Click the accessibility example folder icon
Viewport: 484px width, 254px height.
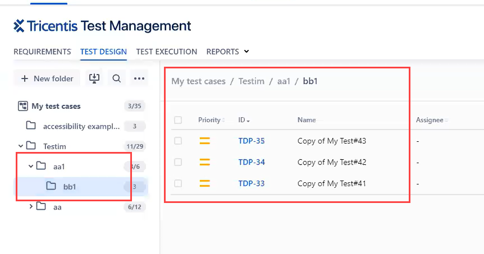[x=31, y=126]
